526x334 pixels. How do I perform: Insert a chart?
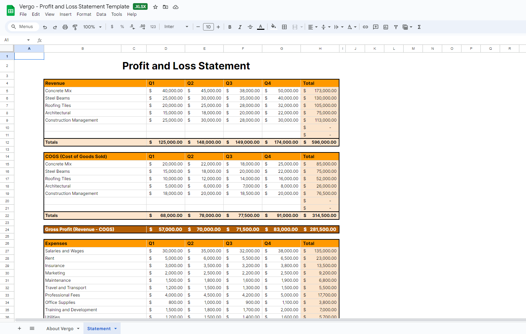click(386, 27)
